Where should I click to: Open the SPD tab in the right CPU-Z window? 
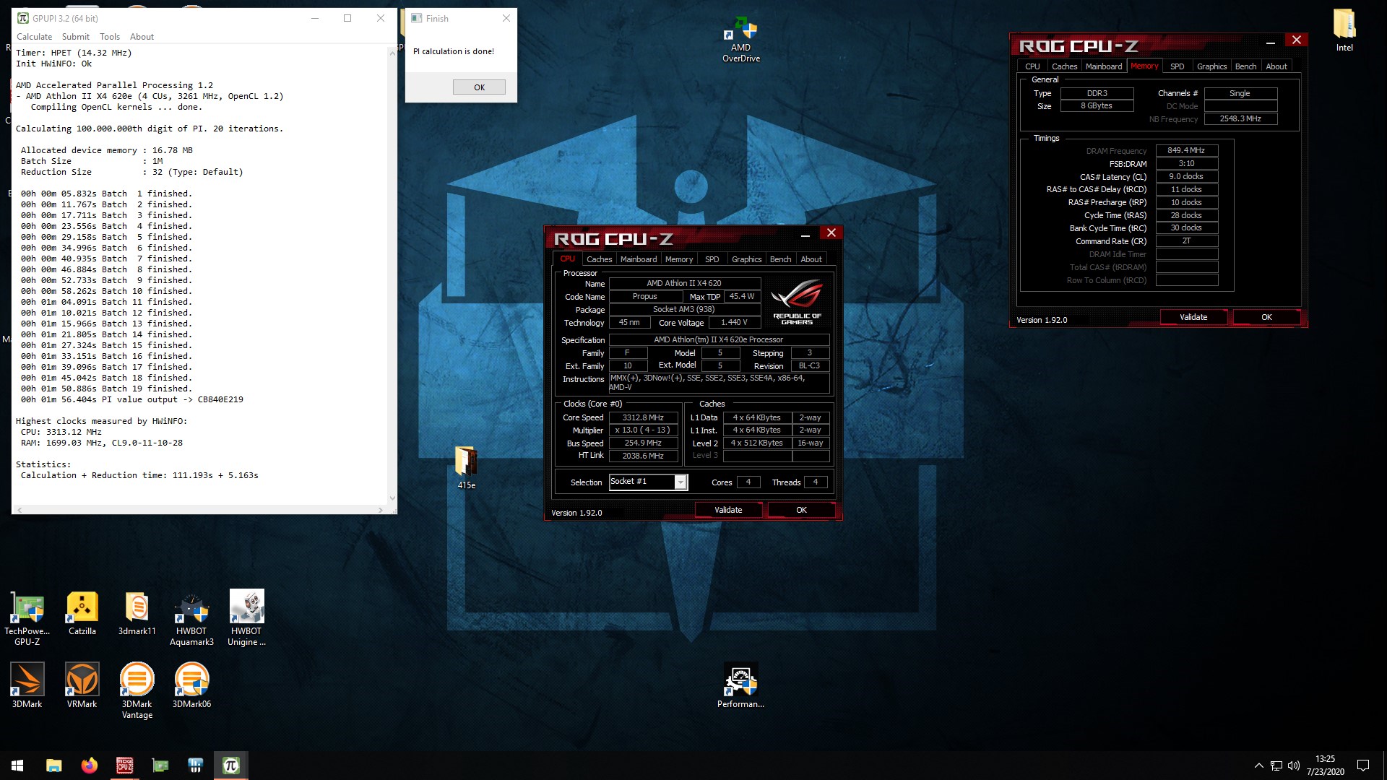coord(1177,66)
